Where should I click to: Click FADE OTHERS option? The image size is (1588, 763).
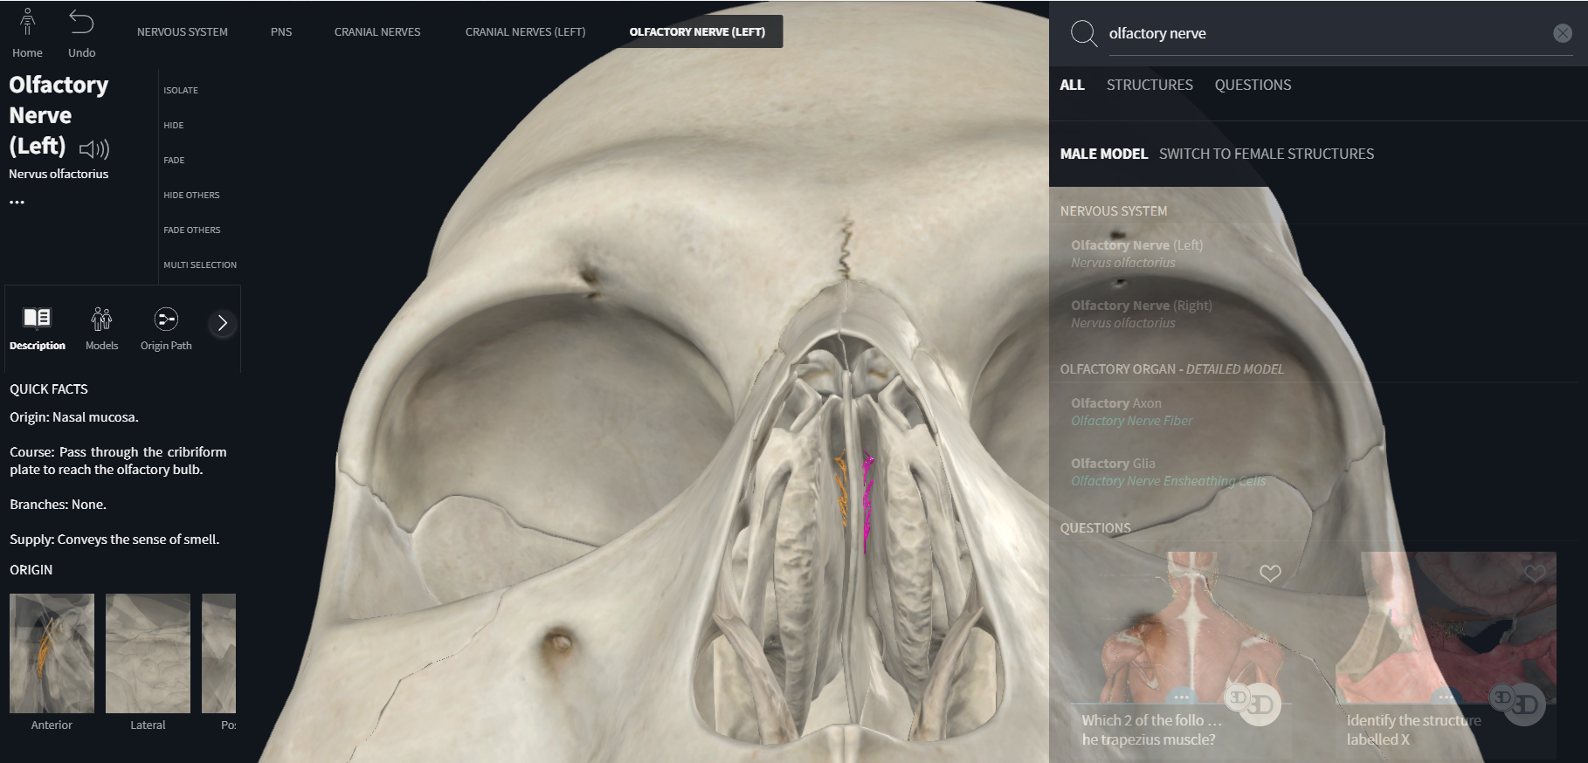192,230
